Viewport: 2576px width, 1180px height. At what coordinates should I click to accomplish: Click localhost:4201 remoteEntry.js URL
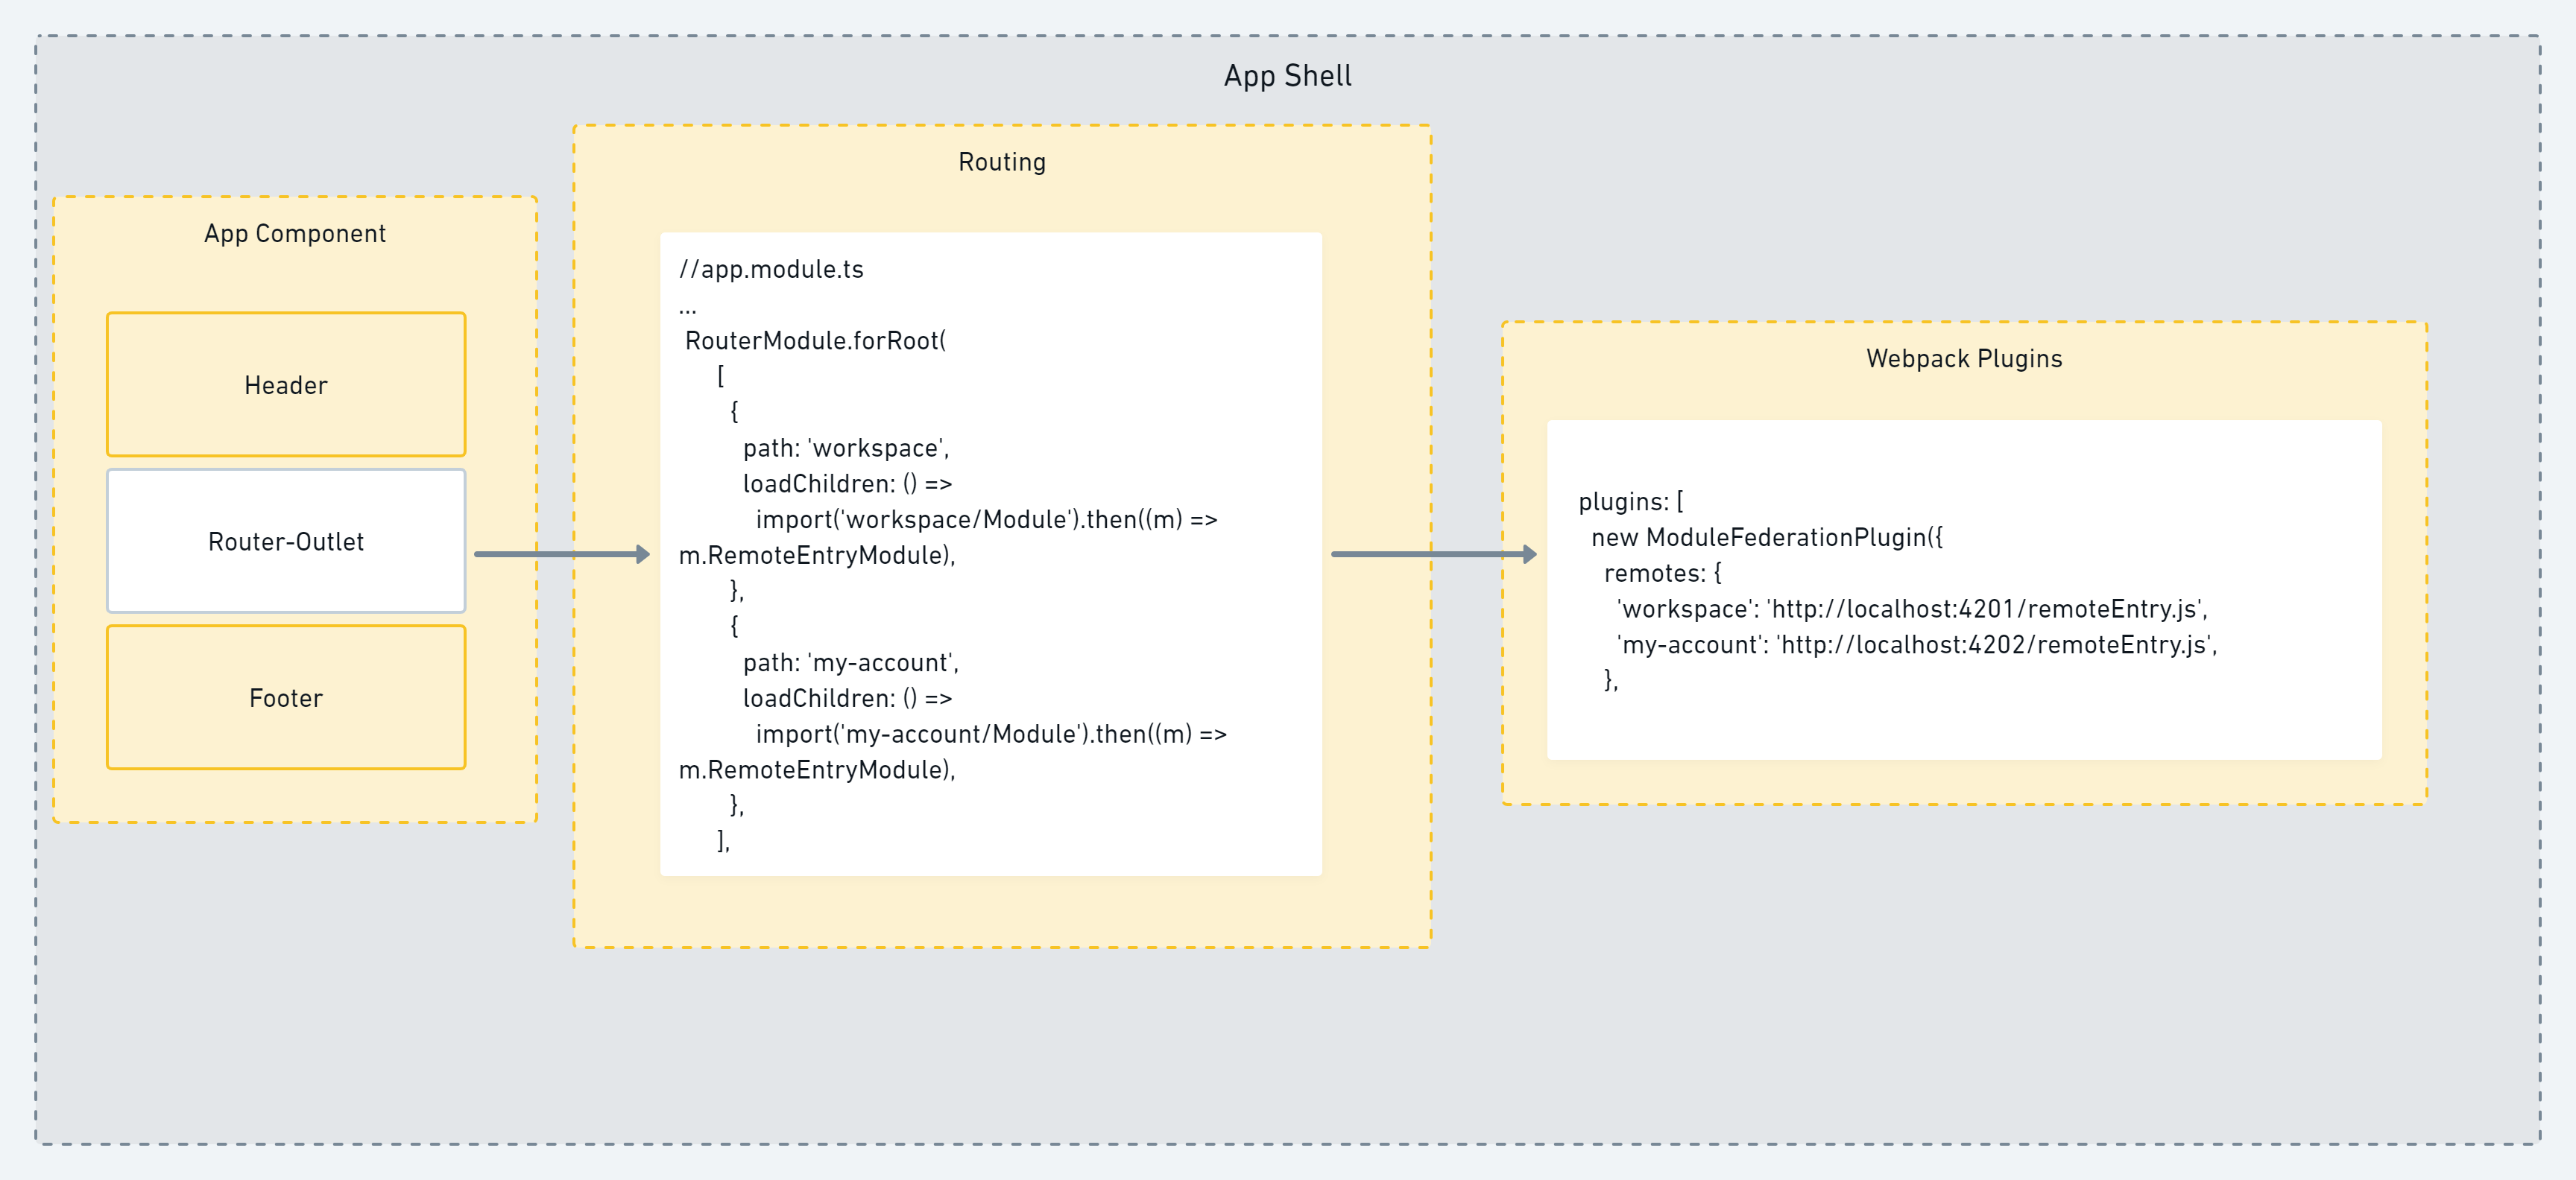(x=1985, y=609)
